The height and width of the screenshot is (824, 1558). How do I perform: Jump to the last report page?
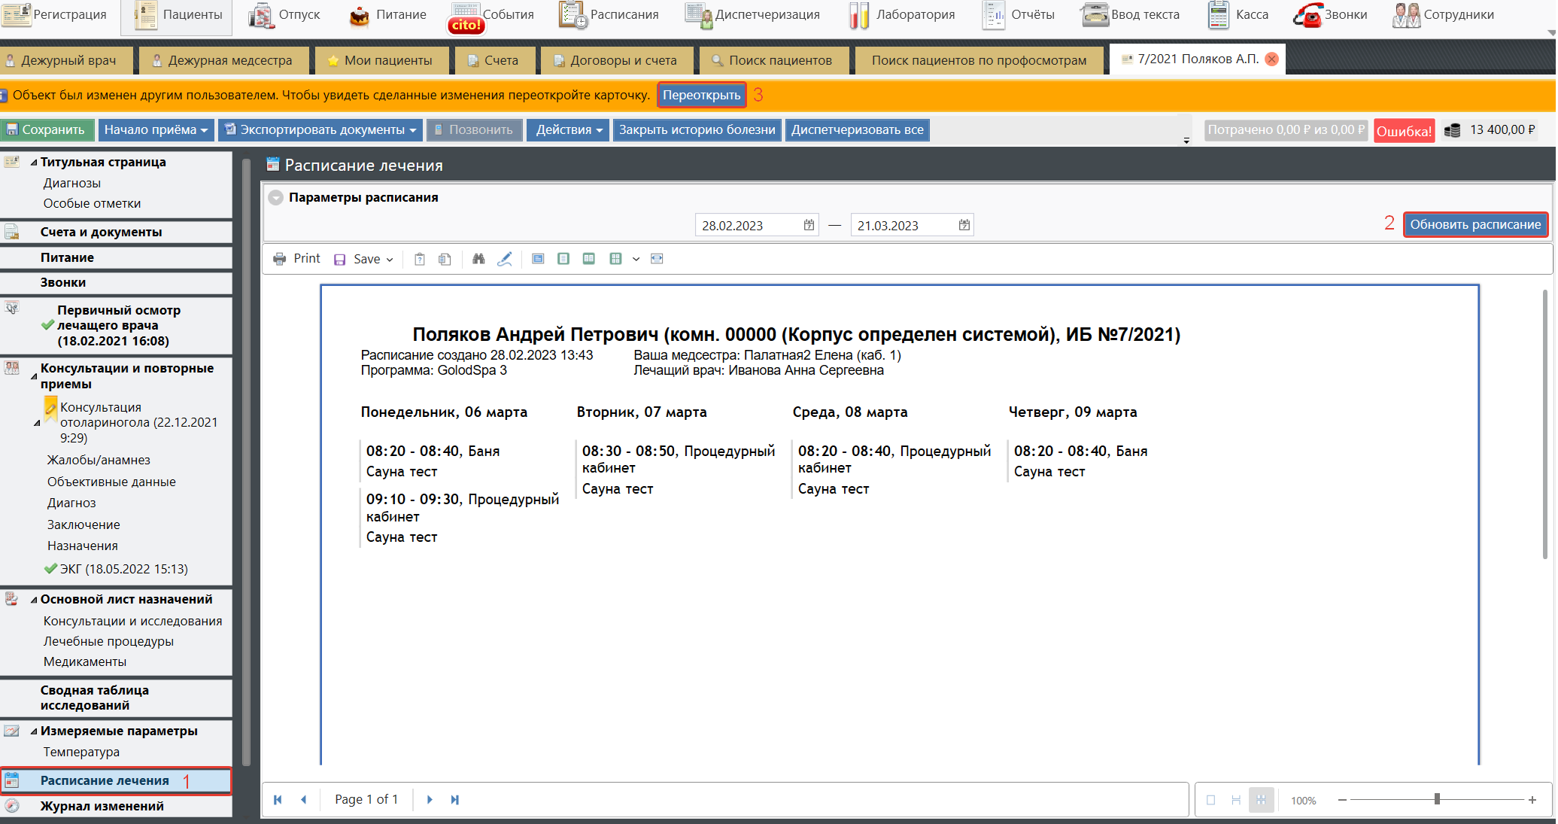tap(454, 800)
